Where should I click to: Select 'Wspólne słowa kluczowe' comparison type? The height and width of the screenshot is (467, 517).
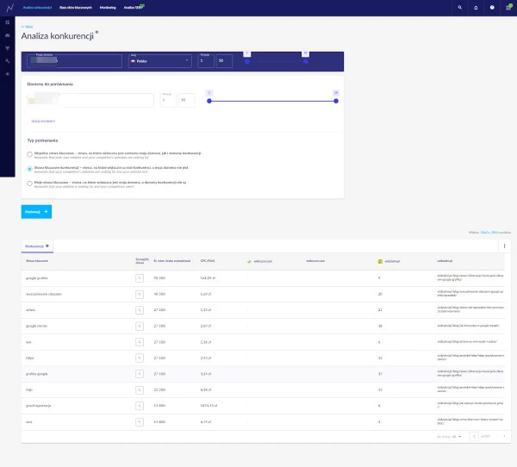[x=30, y=153]
